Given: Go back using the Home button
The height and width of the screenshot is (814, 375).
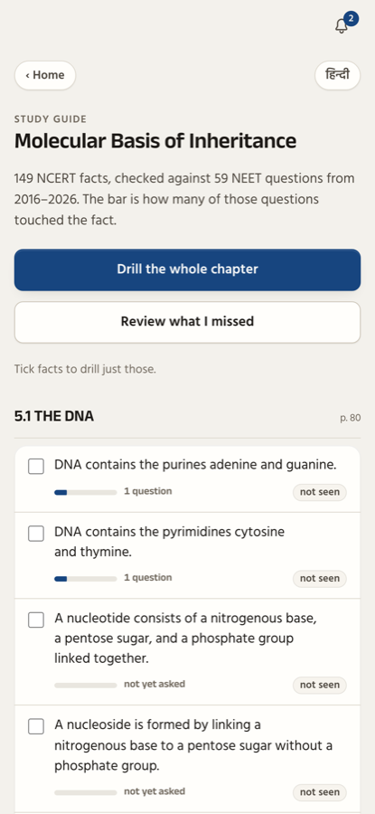Looking at the screenshot, I should coord(45,75).
